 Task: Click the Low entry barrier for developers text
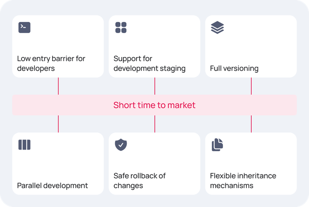[x=51, y=63]
